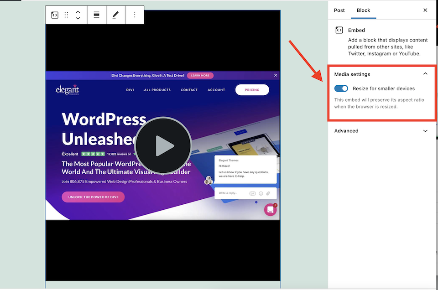Move the embed block up using the arrow
438x290 pixels.
[x=78, y=12]
